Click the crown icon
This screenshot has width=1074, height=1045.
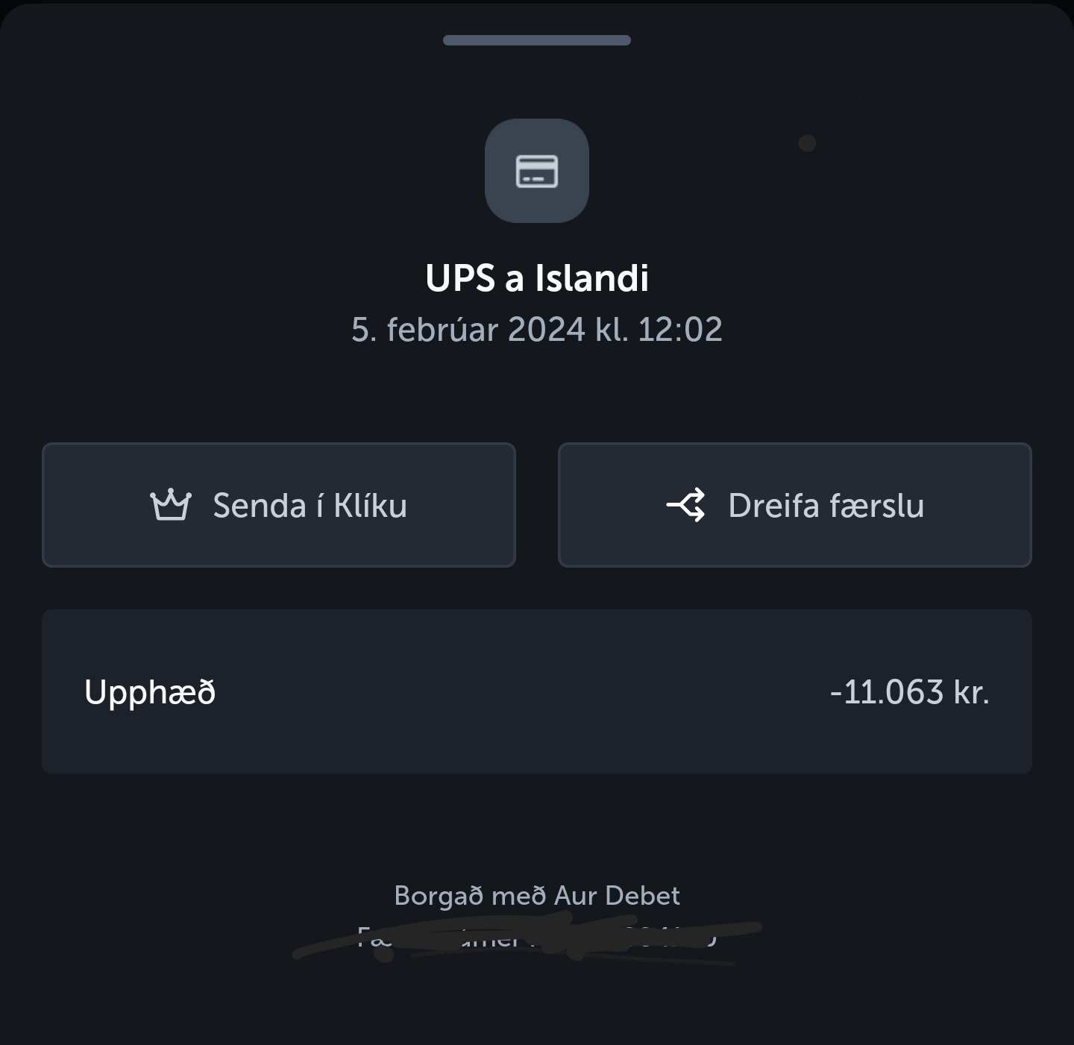171,505
